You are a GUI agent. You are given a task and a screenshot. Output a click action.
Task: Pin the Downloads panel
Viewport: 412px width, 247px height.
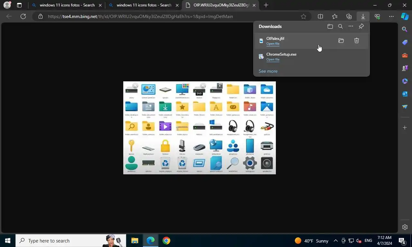coord(361,26)
